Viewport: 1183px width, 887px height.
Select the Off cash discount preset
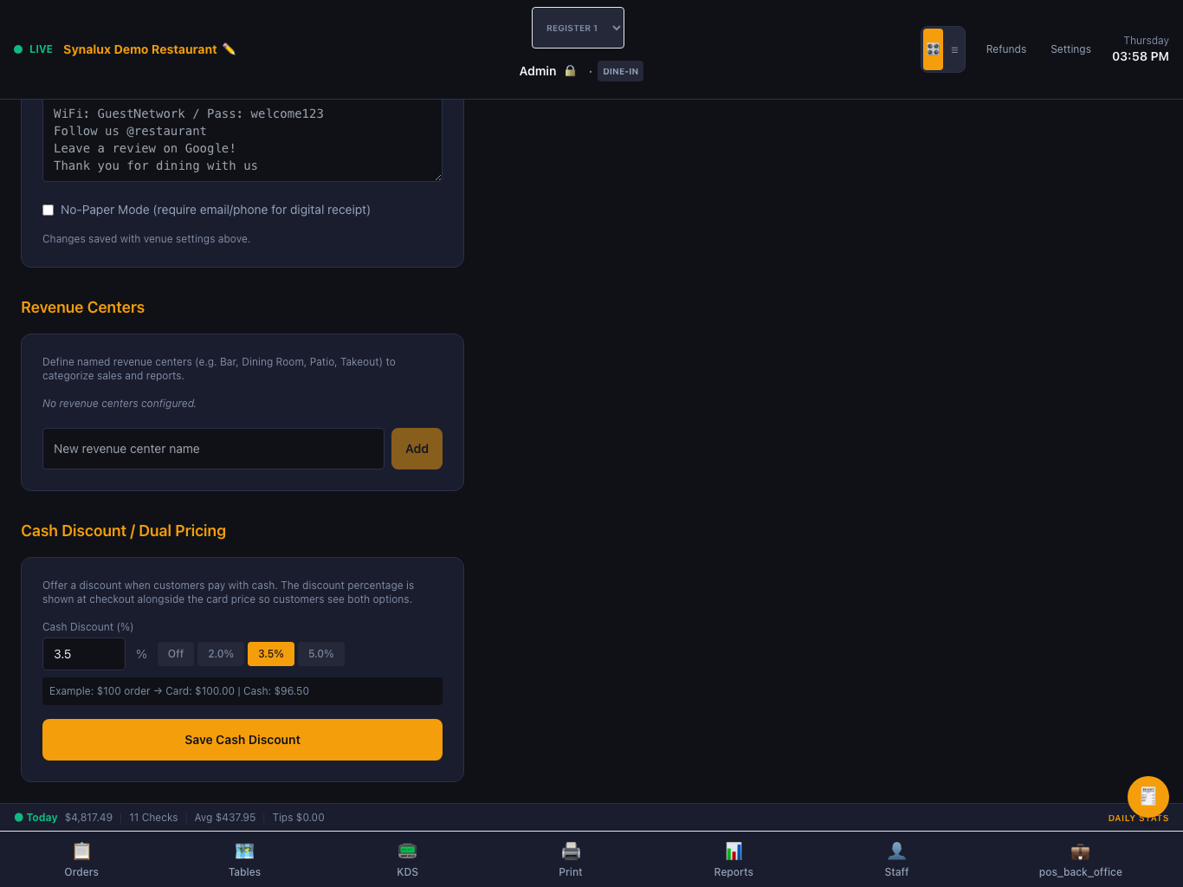[x=176, y=654]
